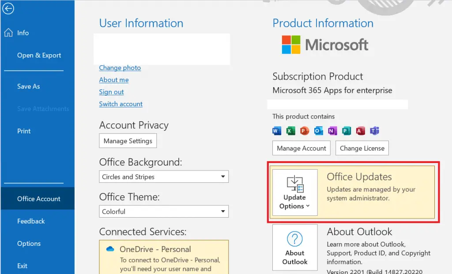The height and width of the screenshot is (274, 452).
Task: Select the Office Account tab
Action: pyautogui.click(x=38, y=199)
